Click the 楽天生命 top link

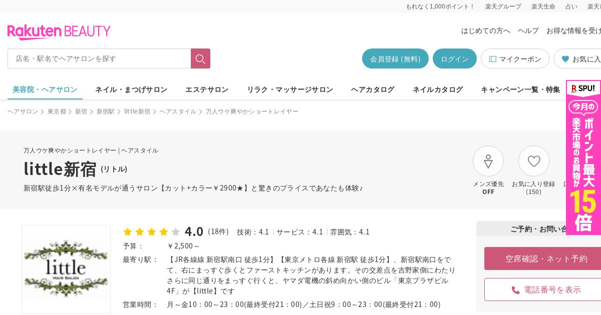click(543, 6)
